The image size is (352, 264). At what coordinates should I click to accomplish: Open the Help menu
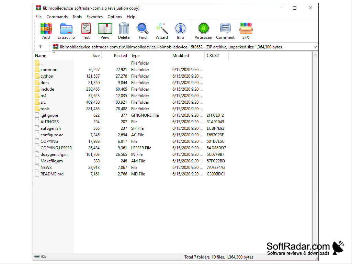[x=131, y=17]
